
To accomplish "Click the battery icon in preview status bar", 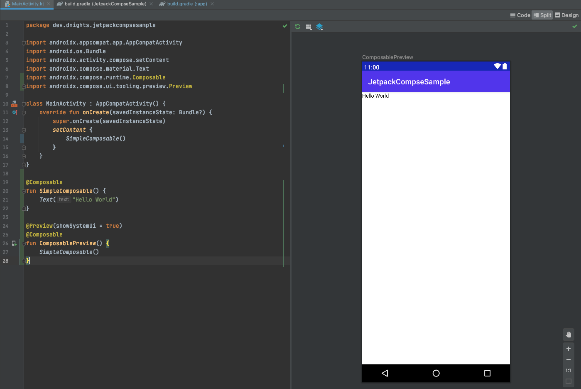I will 505,66.
